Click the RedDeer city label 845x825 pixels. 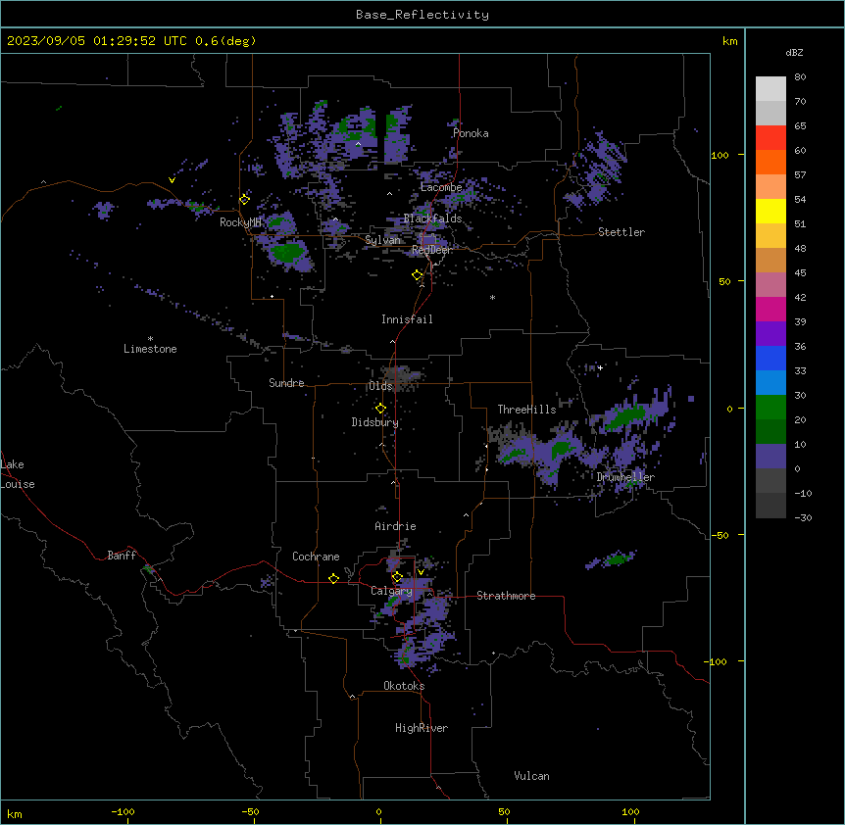click(x=432, y=250)
